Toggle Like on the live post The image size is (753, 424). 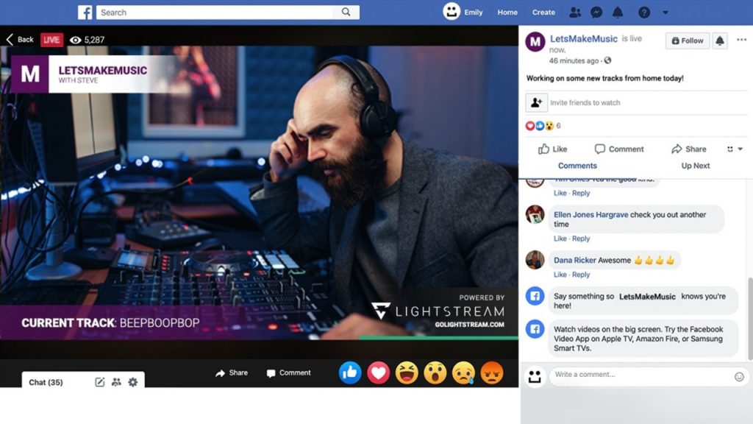pyautogui.click(x=552, y=149)
